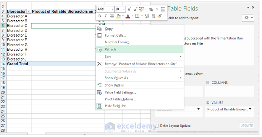The height and width of the screenshot is (137, 262).
Task: Click the UPDATE button
Action: (247, 126)
